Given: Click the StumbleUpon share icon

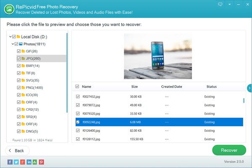Looking at the screenshot, I should pyautogui.click(x=35, y=162).
